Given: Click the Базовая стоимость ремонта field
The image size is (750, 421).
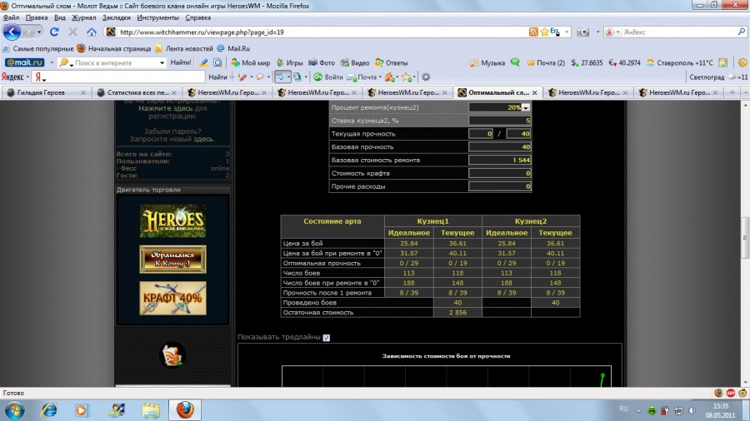Looking at the screenshot, I should coord(500,160).
